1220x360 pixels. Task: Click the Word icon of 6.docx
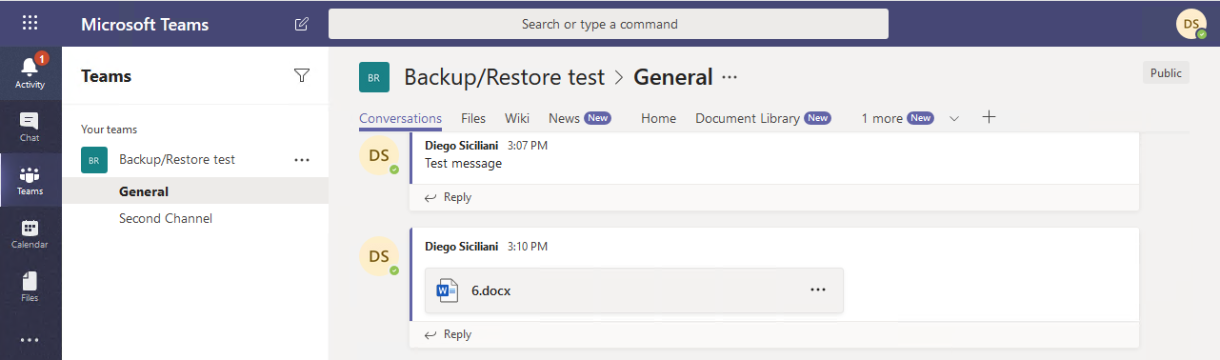[448, 290]
